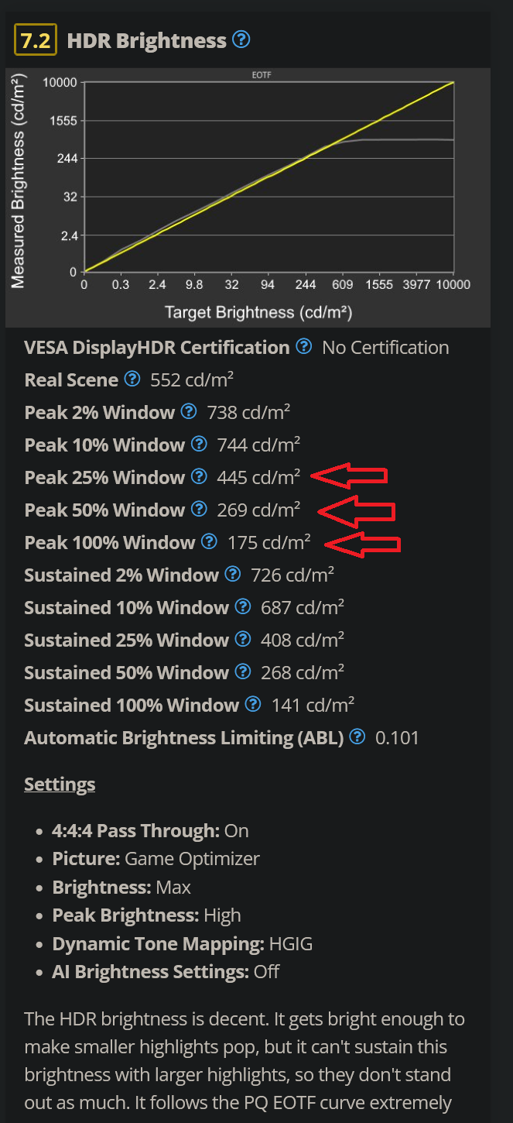Open the Peak 50% Window tooltip icon
513x1123 pixels.
pos(200,510)
